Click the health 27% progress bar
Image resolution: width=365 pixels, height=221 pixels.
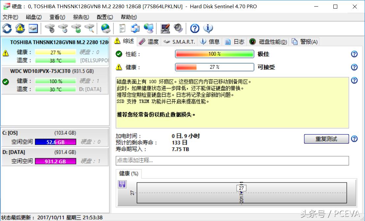click(214, 67)
